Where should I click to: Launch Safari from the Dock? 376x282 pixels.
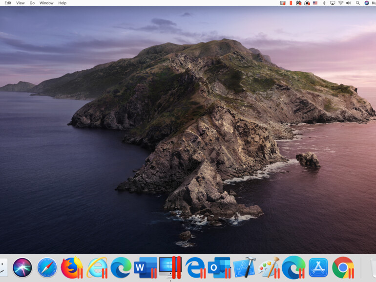[x=47, y=267]
